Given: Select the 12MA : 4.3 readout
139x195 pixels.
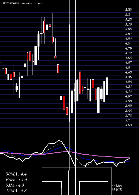Looking at the screenshot, I should [16, 191].
